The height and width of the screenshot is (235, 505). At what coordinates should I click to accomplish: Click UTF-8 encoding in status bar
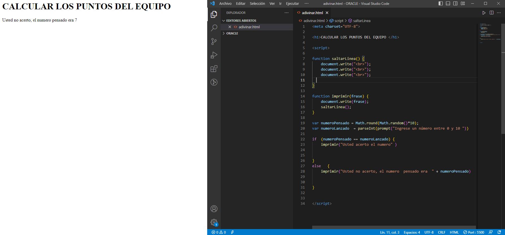tap(429, 232)
